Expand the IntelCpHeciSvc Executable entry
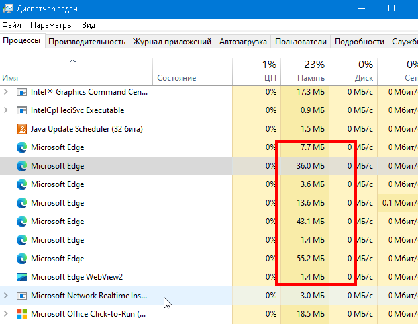The image size is (418, 324). coord(6,110)
